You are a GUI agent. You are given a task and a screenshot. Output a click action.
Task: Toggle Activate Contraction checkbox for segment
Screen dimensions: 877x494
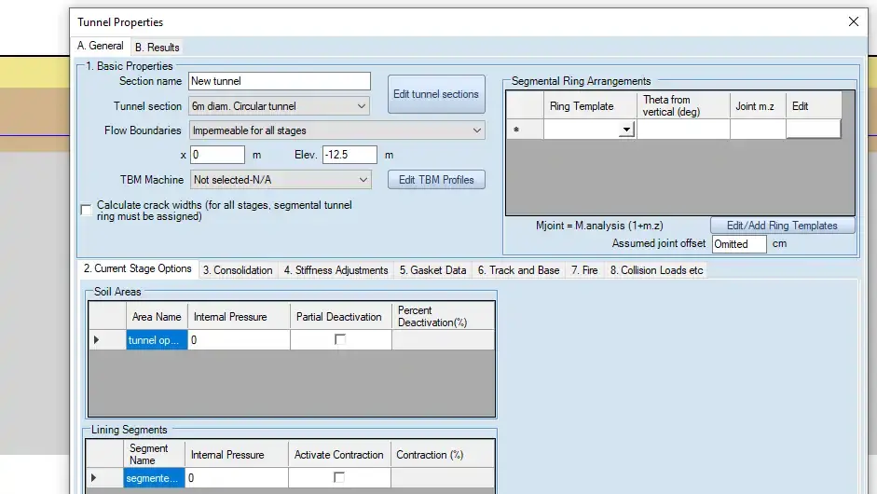click(x=339, y=477)
